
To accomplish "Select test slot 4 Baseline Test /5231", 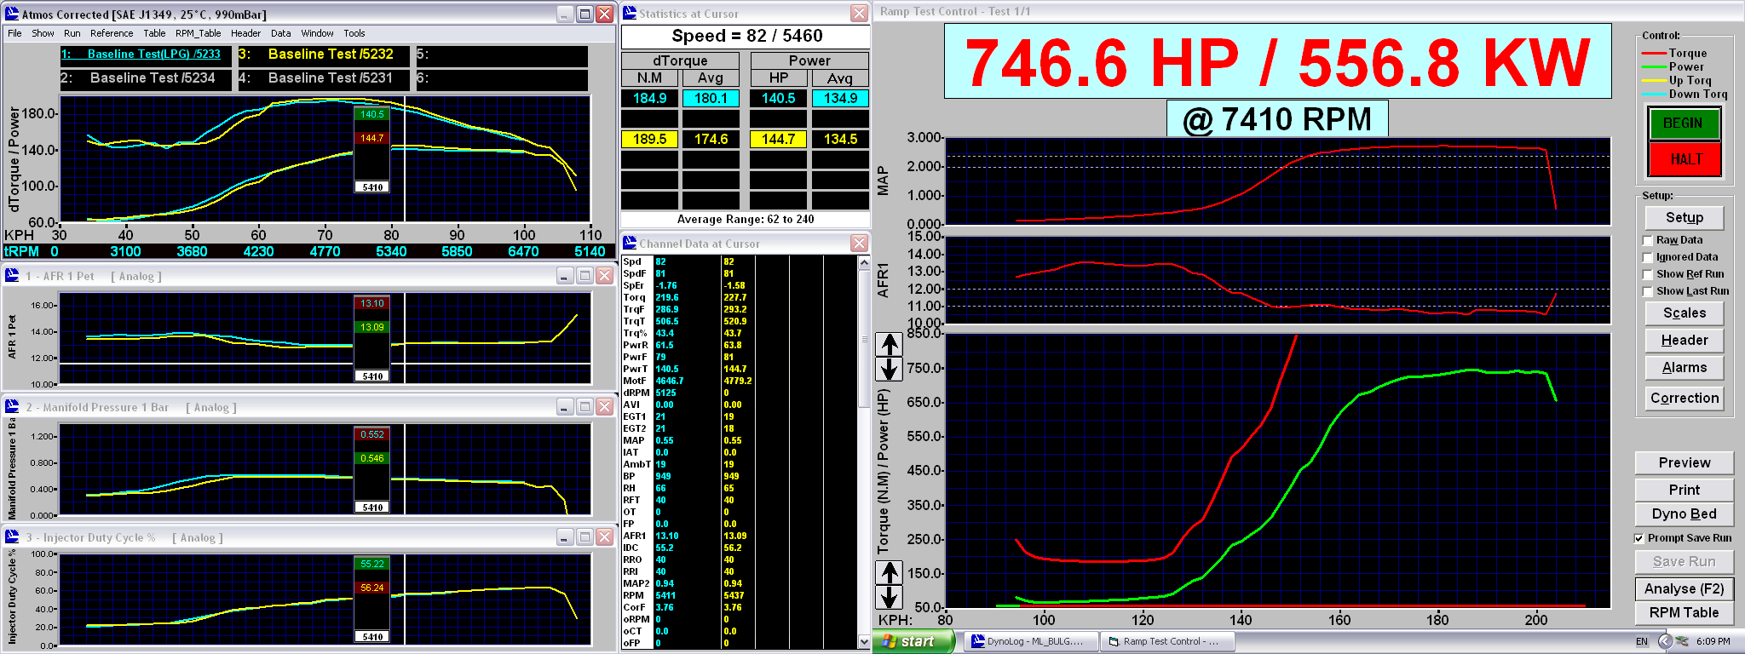I will click(323, 78).
